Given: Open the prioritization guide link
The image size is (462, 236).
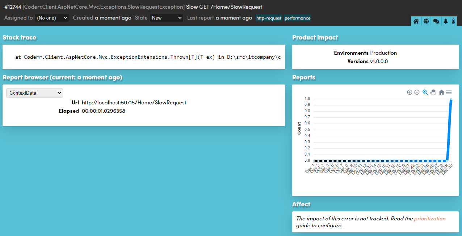Looking at the screenshot, I should [x=430, y=219].
